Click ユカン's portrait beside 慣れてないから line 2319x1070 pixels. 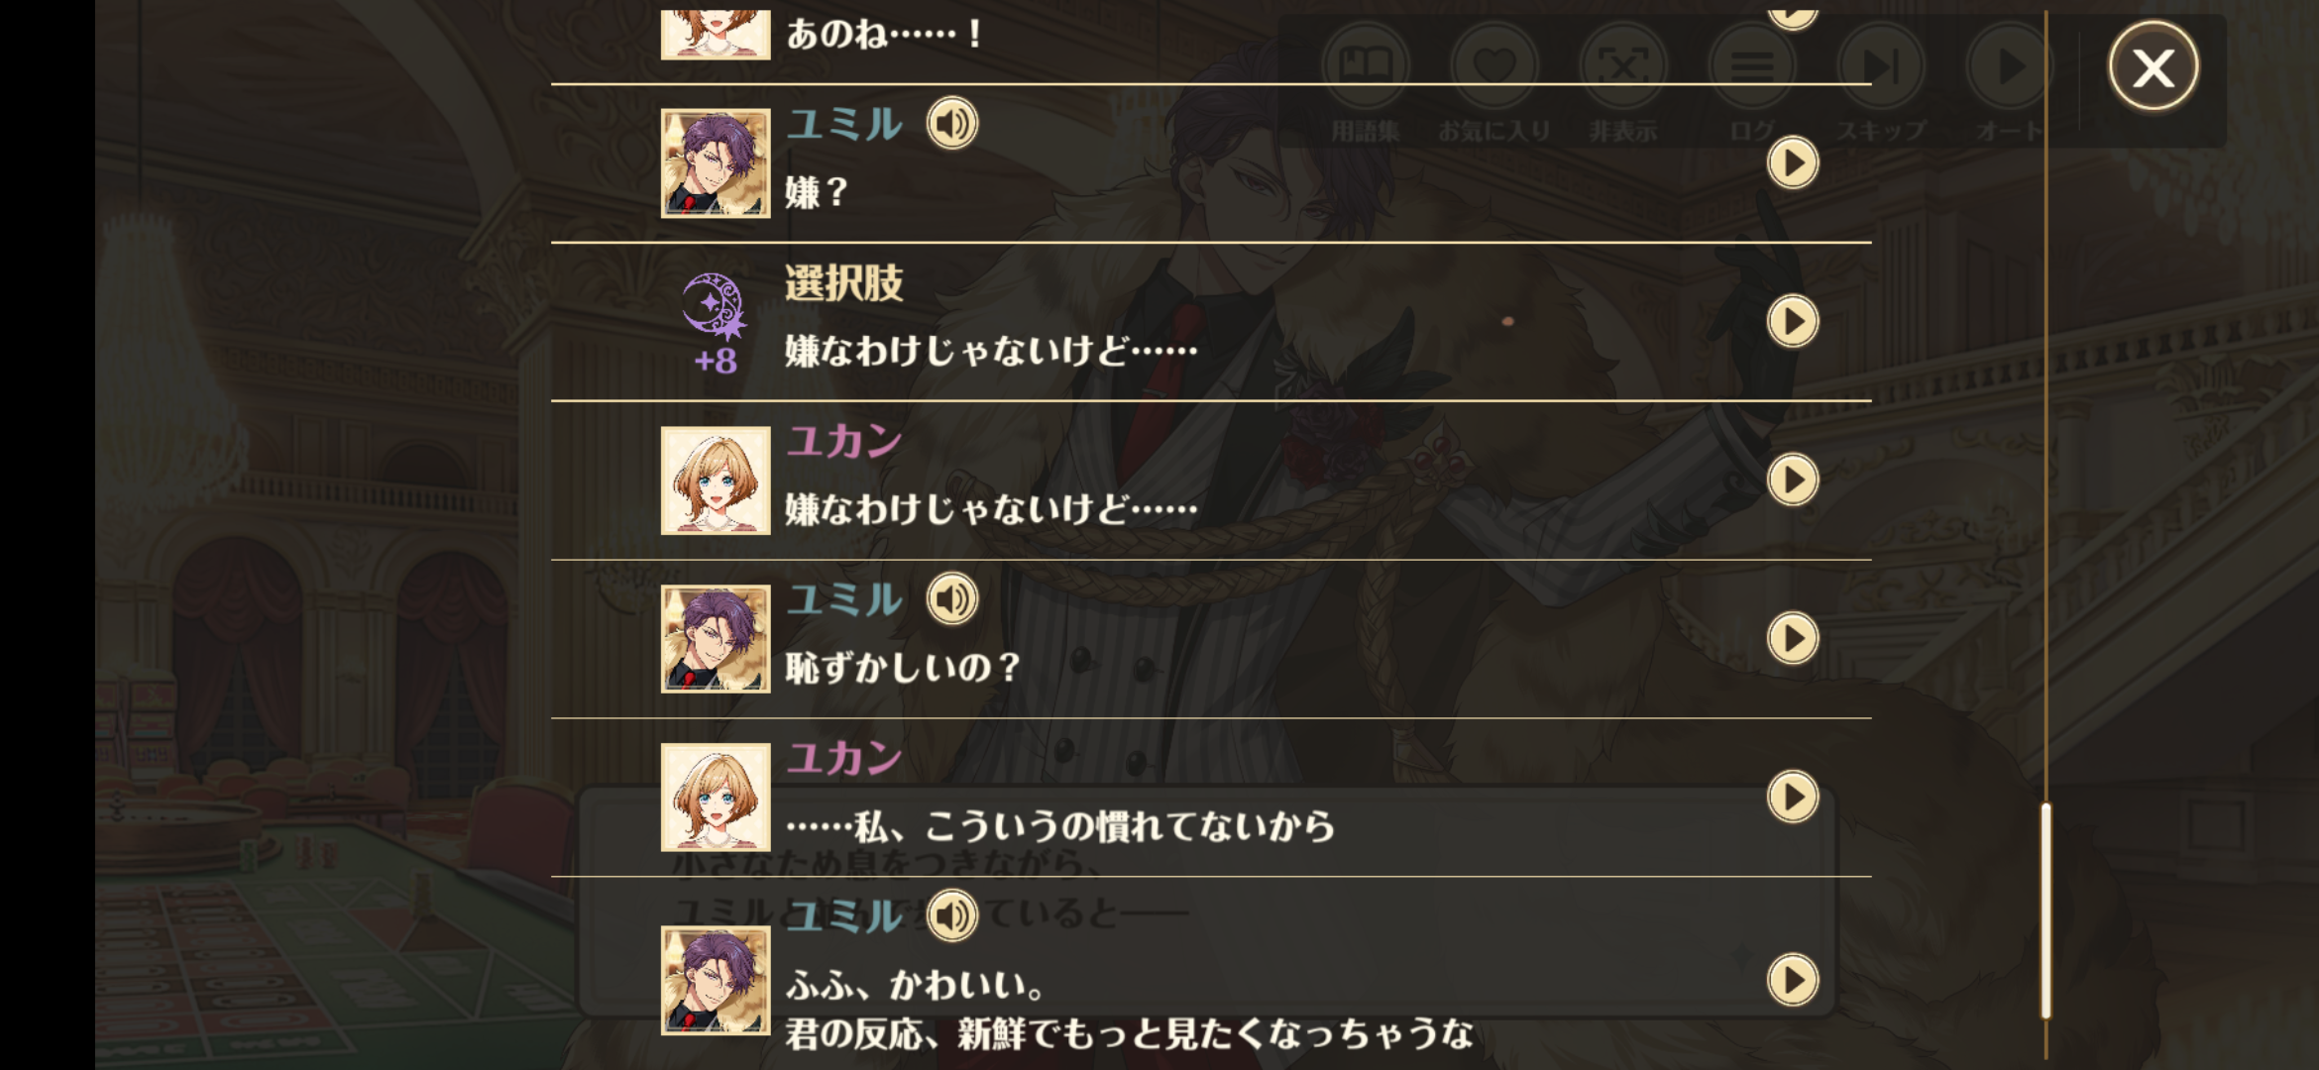tap(716, 798)
